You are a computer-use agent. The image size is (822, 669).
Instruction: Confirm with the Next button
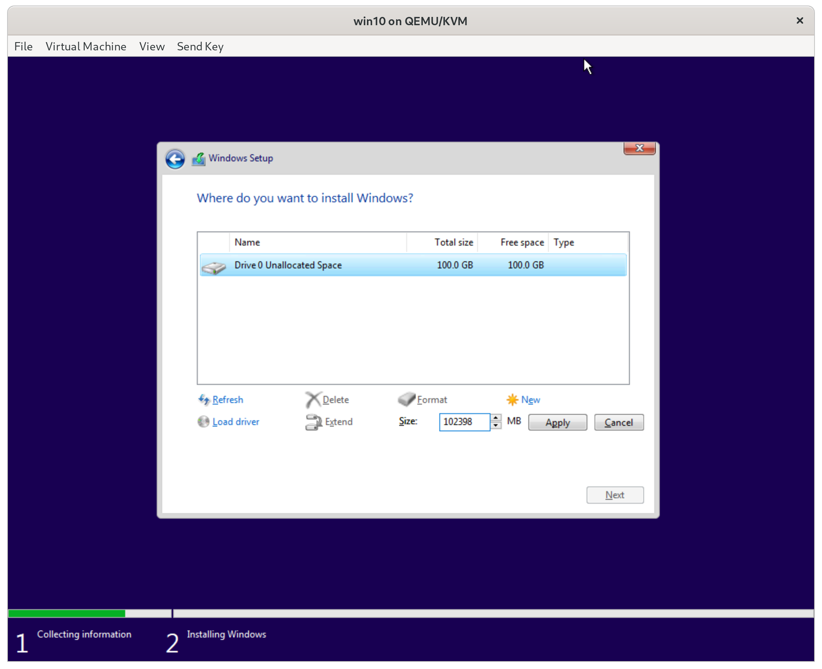pos(615,495)
